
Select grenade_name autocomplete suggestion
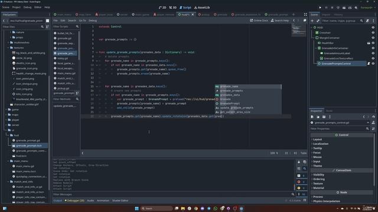click(248, 87)
